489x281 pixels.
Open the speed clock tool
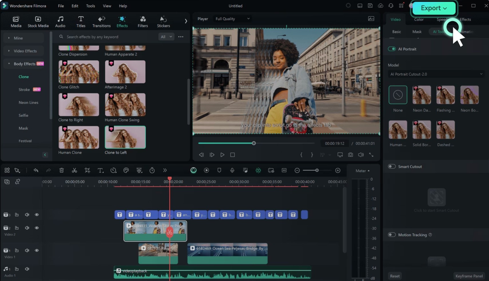click(114, 170)
